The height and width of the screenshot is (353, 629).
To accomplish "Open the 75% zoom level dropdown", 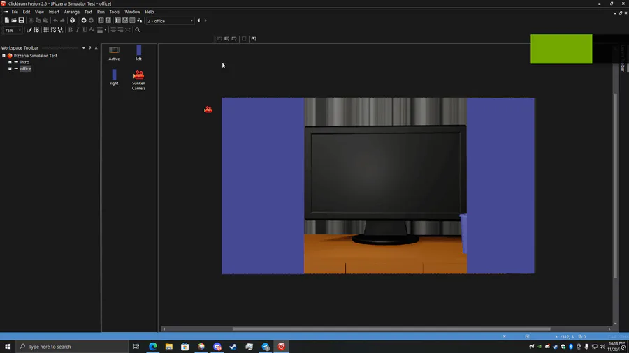I will tap(13, 31).
